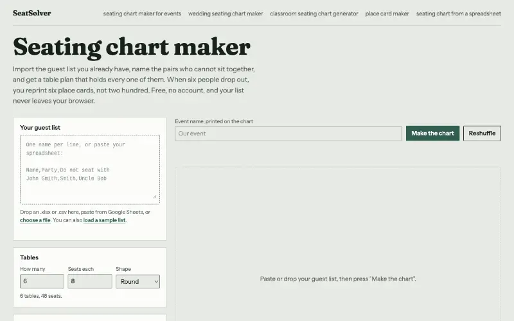Click the Shape dropdown chevron arrow
The width and height of the screenshot is (514, 321).
coord(156,282)
